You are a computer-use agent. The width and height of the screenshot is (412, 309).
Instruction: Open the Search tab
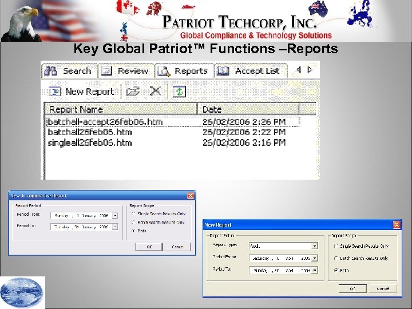click(x=69, y=71)
